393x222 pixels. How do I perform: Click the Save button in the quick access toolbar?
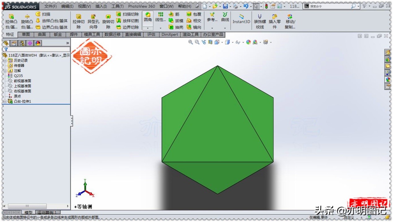click(225, 6)
